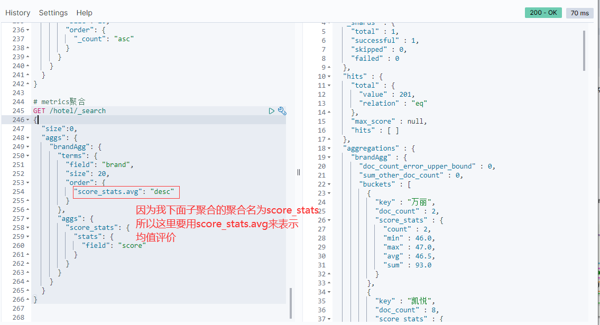
Task: Click the "size": 20 line
Action: pos(87,173)
